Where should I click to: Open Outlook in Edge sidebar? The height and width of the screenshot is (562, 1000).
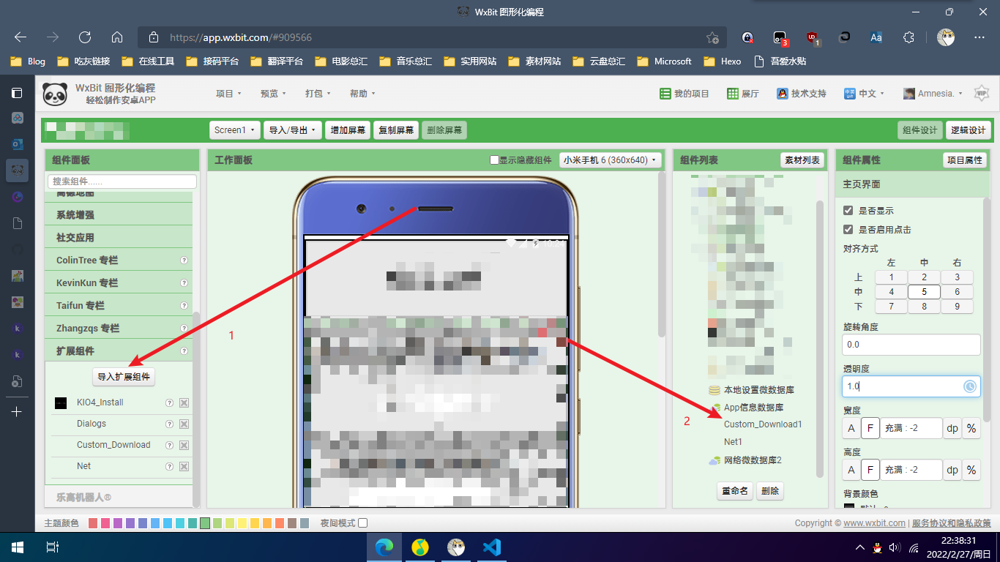(17, 144)
